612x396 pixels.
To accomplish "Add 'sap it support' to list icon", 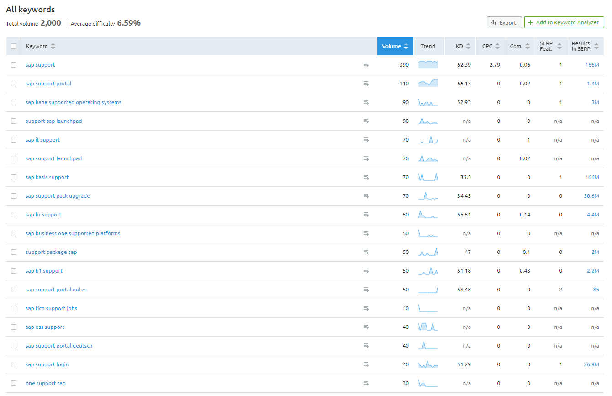I will pos(366,140).
